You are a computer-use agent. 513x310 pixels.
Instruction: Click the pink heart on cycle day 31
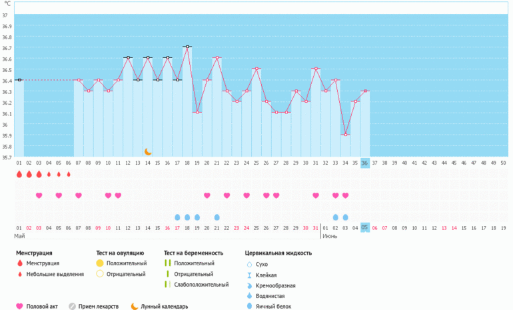316,195
